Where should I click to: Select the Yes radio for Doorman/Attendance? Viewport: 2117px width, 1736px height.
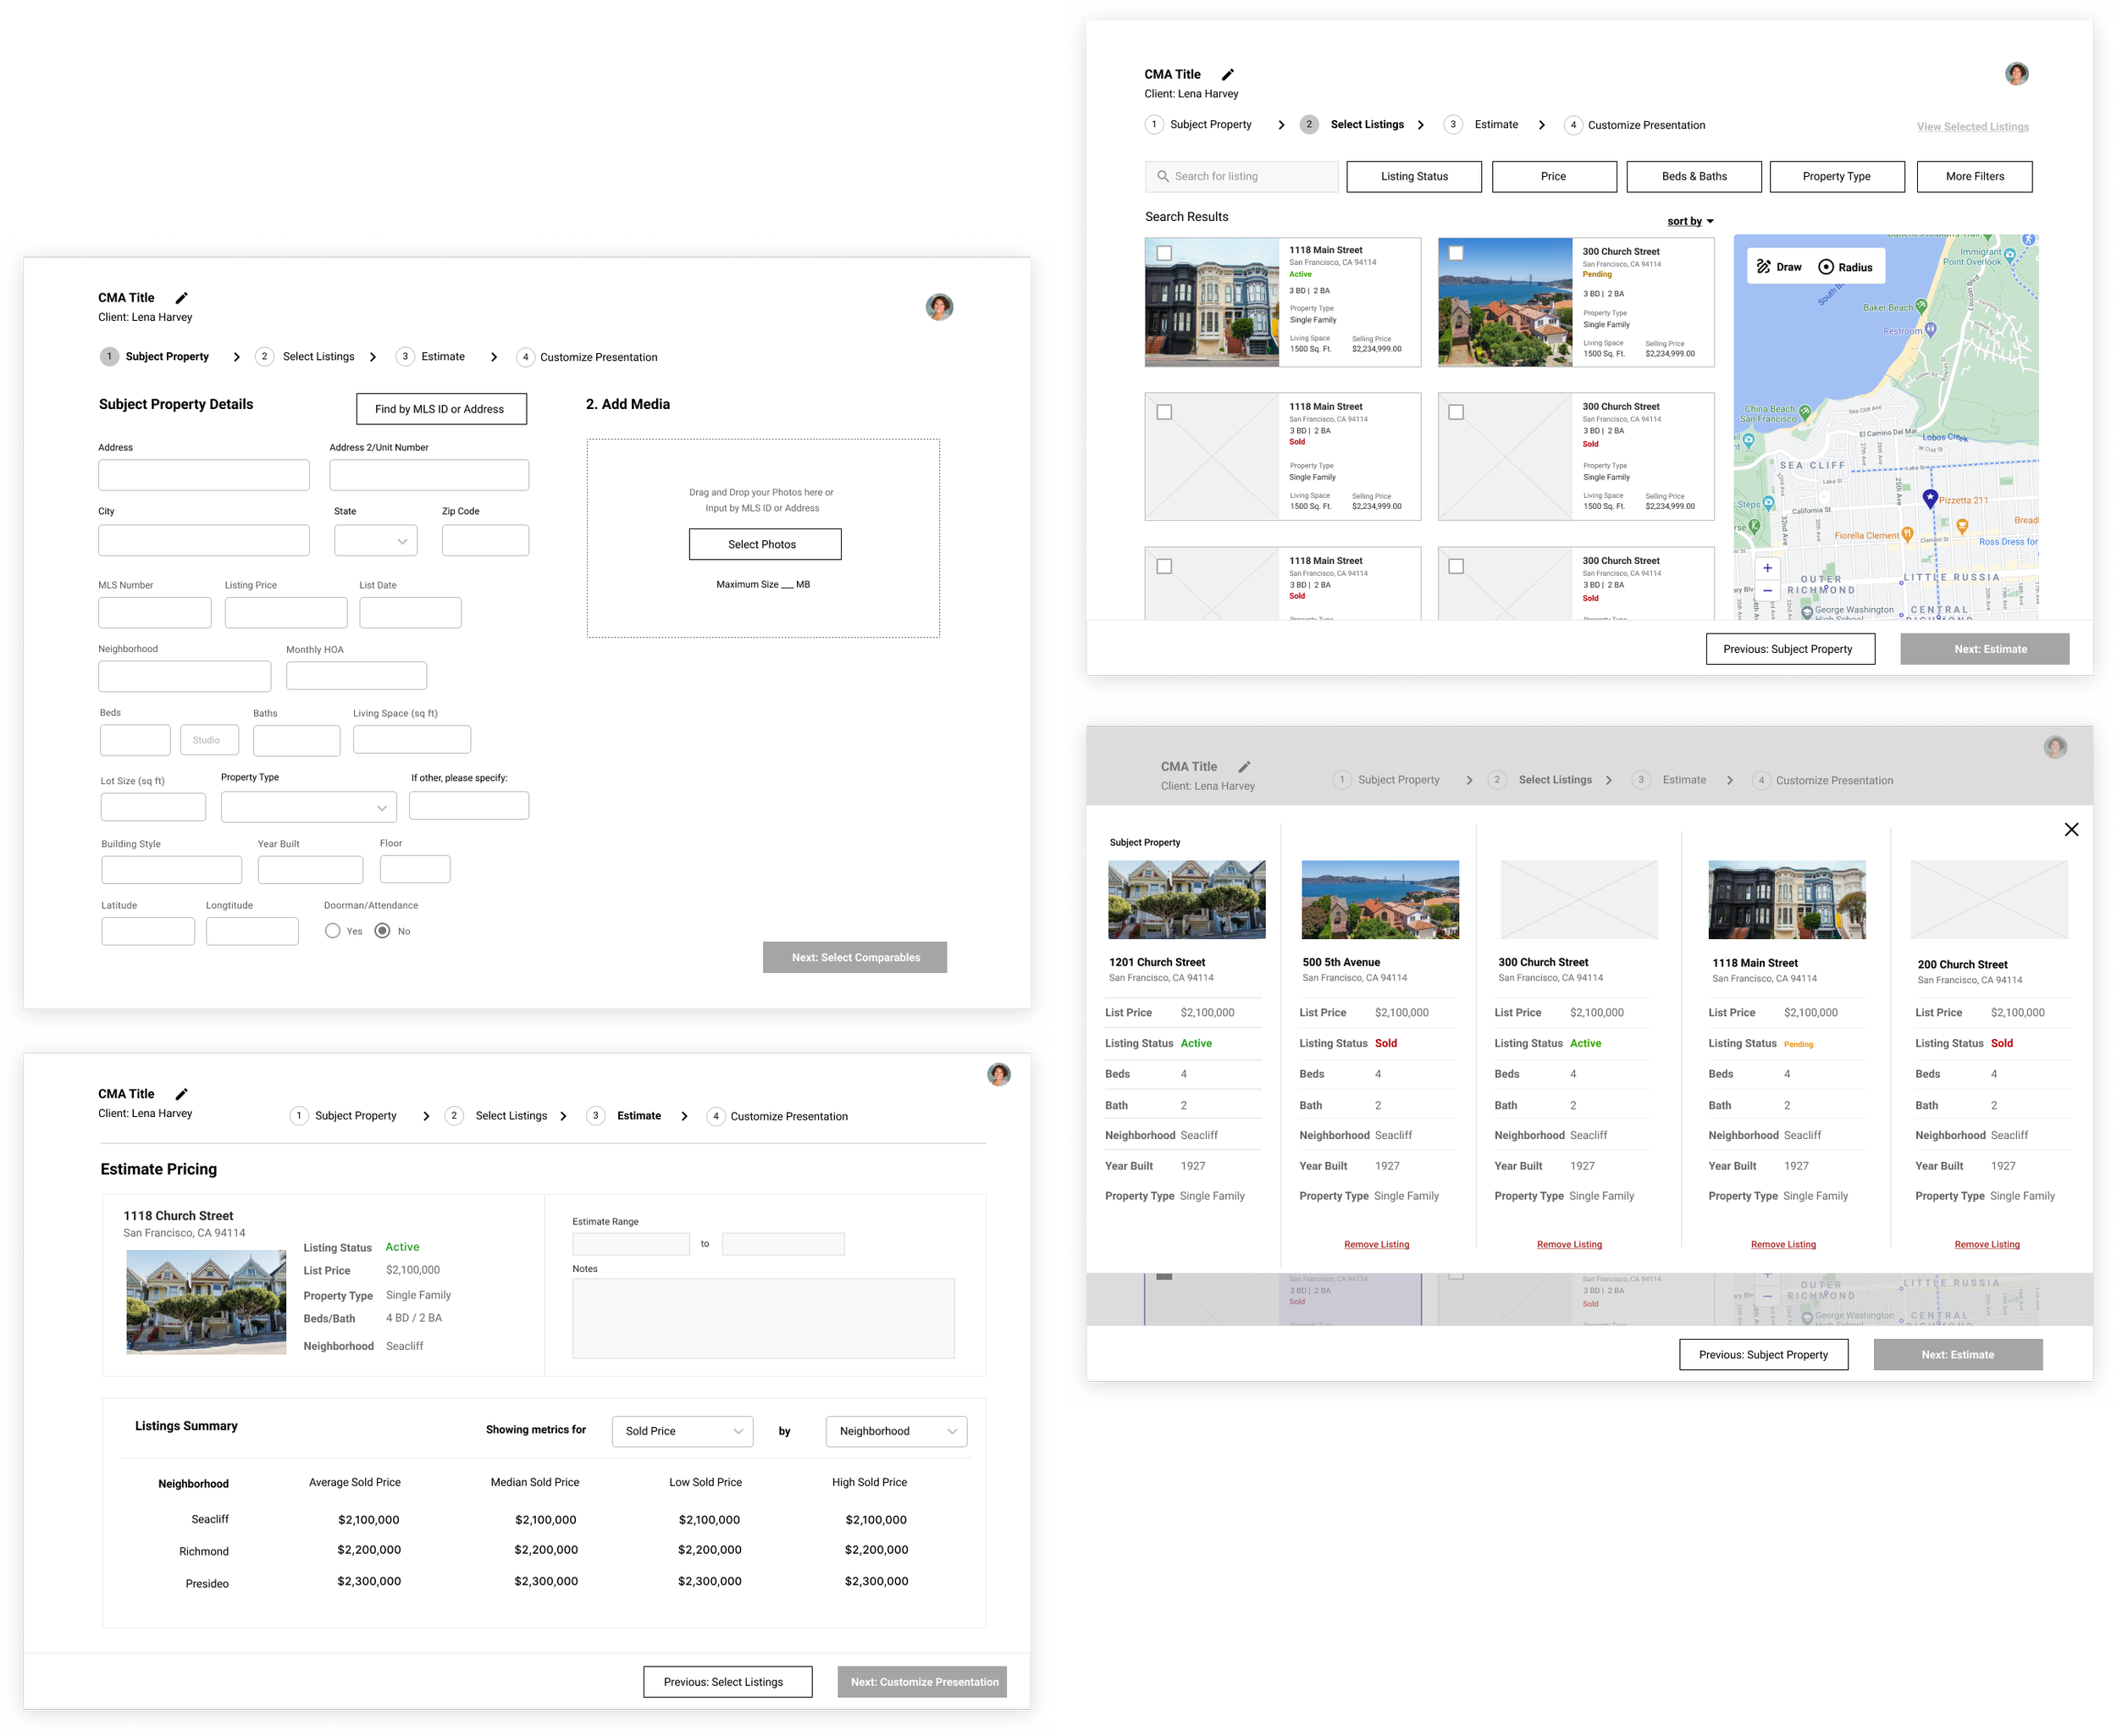pyautogui.click(x=333, y=931)
